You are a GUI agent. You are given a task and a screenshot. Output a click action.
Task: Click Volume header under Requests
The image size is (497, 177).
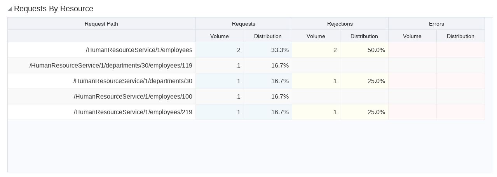point(219,36)
